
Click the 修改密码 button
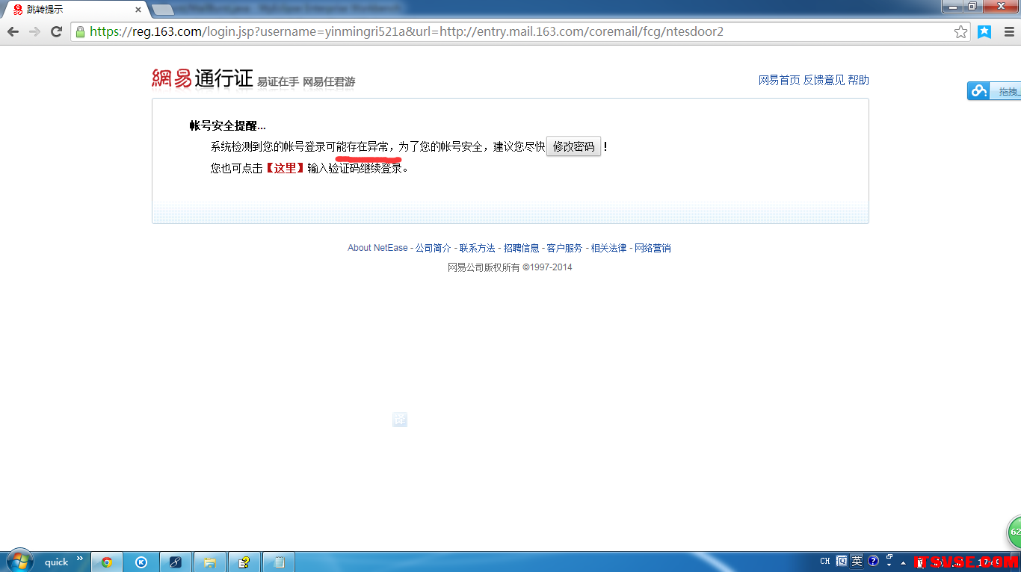[x=573, y=146]
